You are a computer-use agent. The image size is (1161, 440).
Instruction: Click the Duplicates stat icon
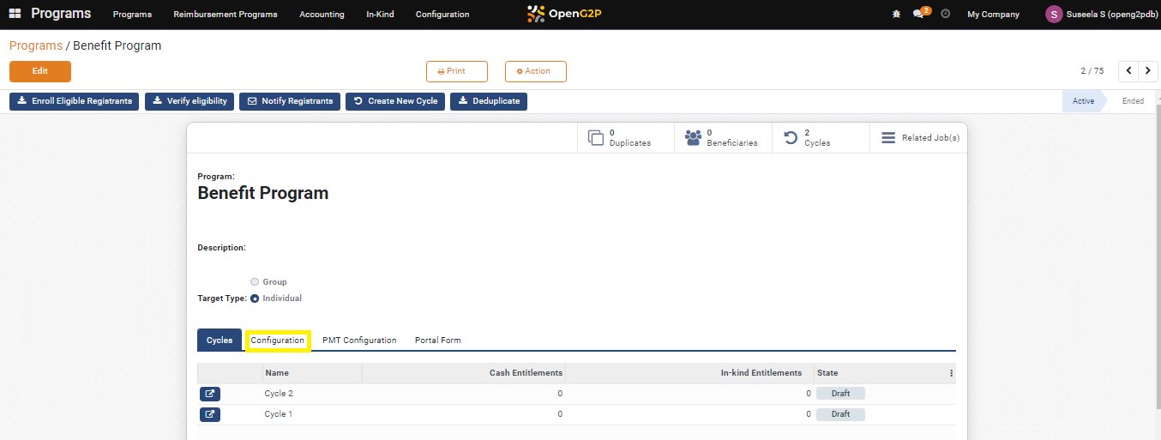click(596, 138)
